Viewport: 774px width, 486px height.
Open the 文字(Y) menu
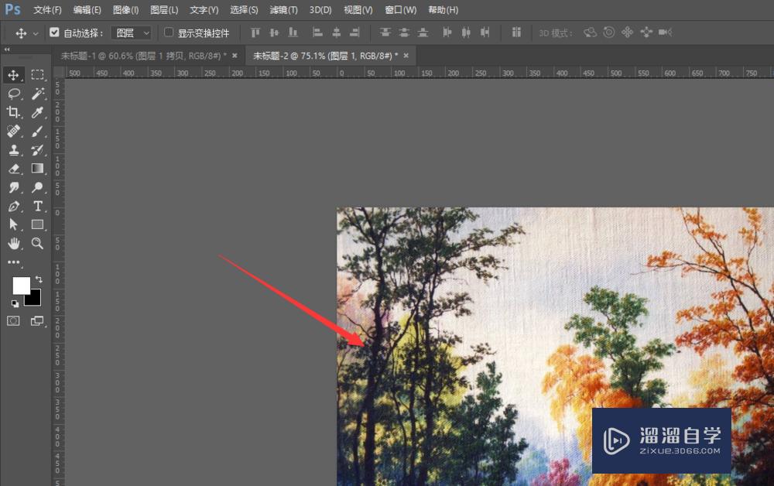204,10
